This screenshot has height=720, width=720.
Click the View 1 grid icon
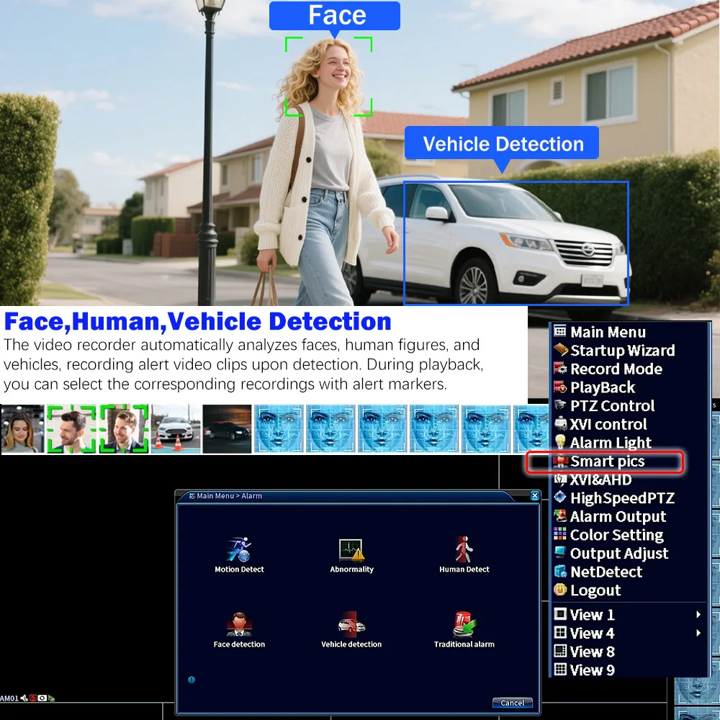pyautogui.click(x=560, y=614)
